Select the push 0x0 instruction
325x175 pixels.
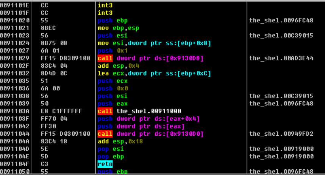(x=112, y=88)
